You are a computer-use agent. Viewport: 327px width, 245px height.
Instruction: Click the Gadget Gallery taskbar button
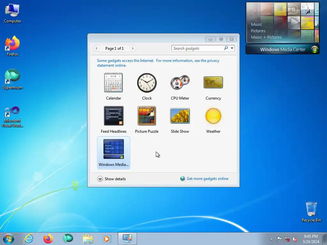click(x=127, y=239)
